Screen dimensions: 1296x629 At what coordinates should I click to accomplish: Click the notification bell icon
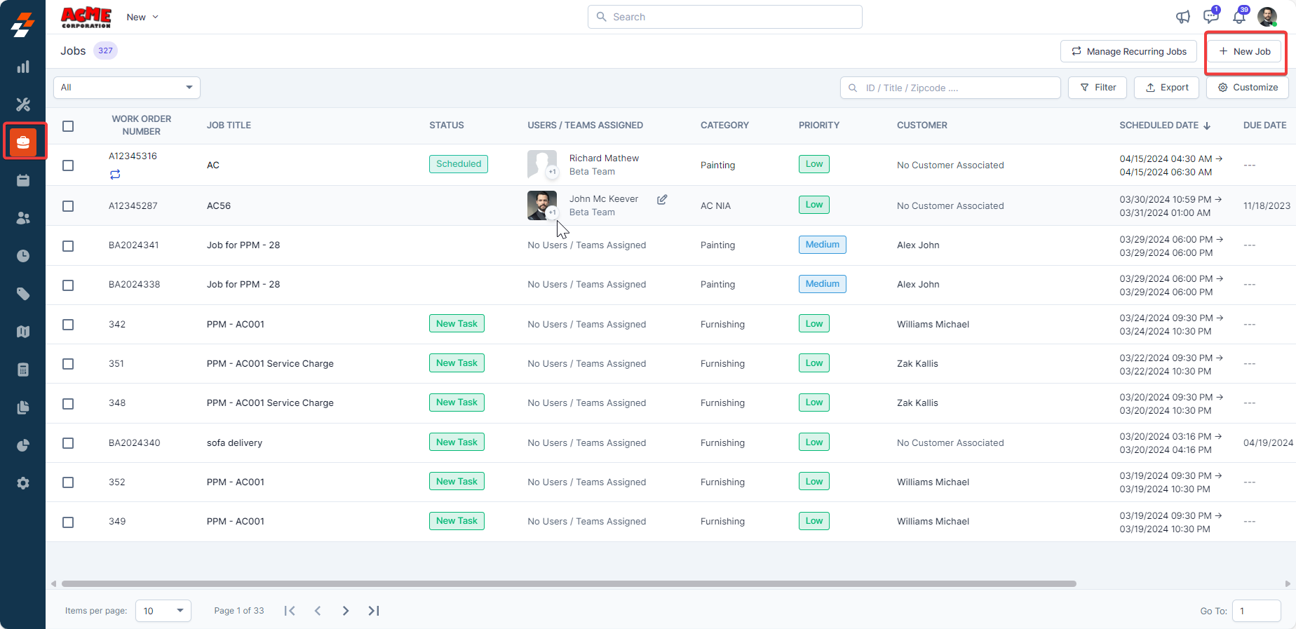pos(1239,17)
